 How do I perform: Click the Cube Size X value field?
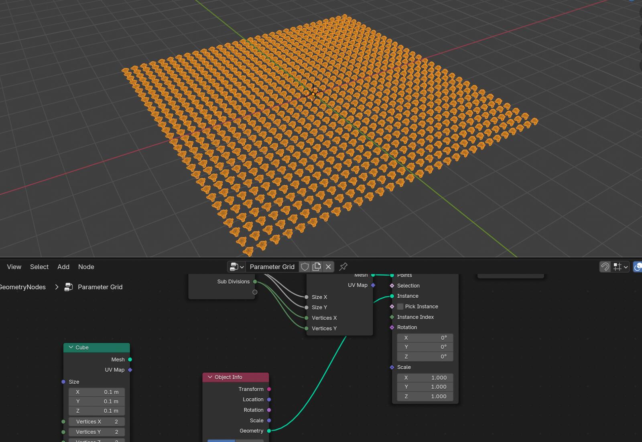click(97, 392)
